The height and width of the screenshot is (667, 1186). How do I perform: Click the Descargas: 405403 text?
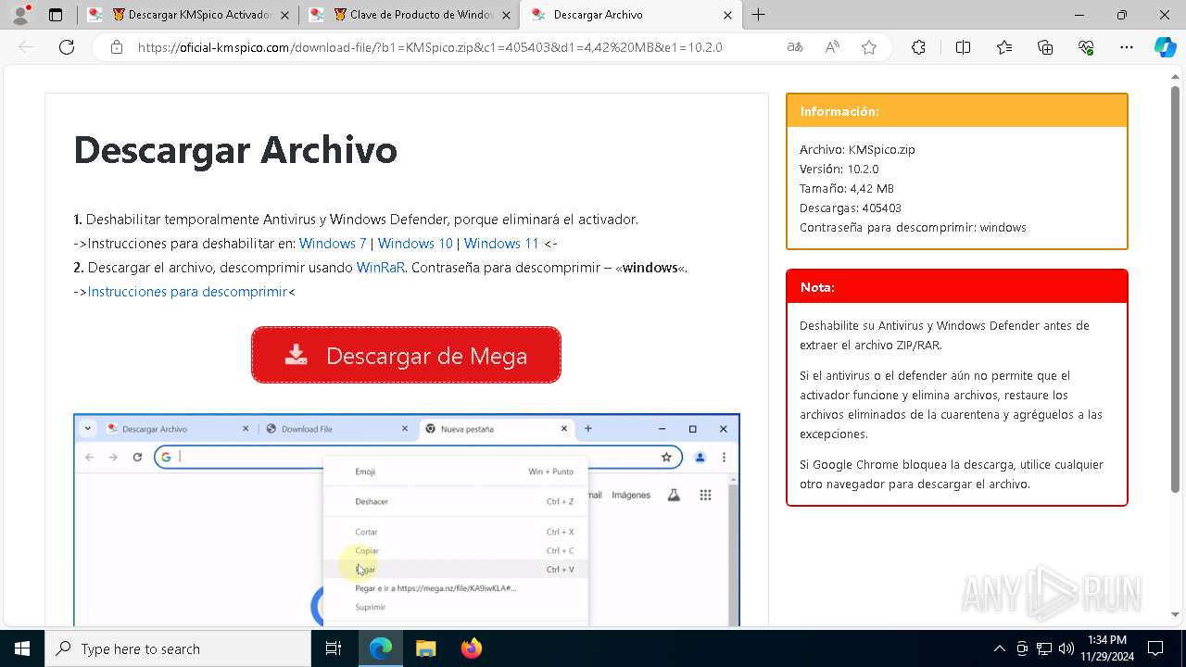(x=851, y=208)
